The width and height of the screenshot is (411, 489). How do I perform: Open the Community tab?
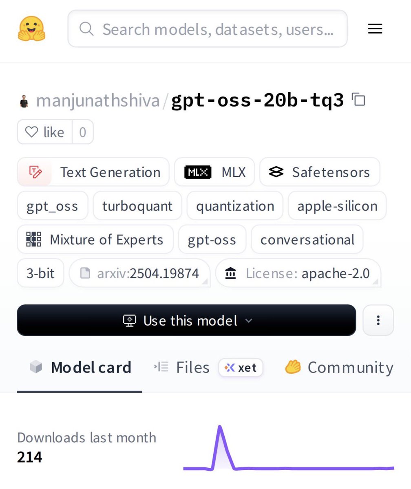[339, 368]
